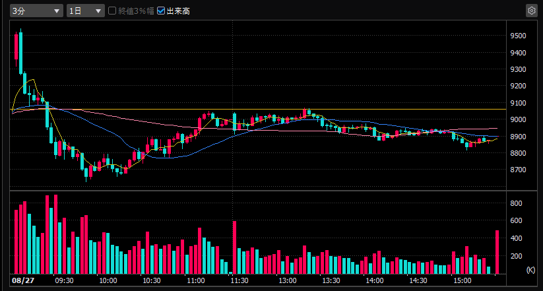The width and height of the screenshot is (543, 291).
Task: Click the 9200 price axis label
Action: 518,86
